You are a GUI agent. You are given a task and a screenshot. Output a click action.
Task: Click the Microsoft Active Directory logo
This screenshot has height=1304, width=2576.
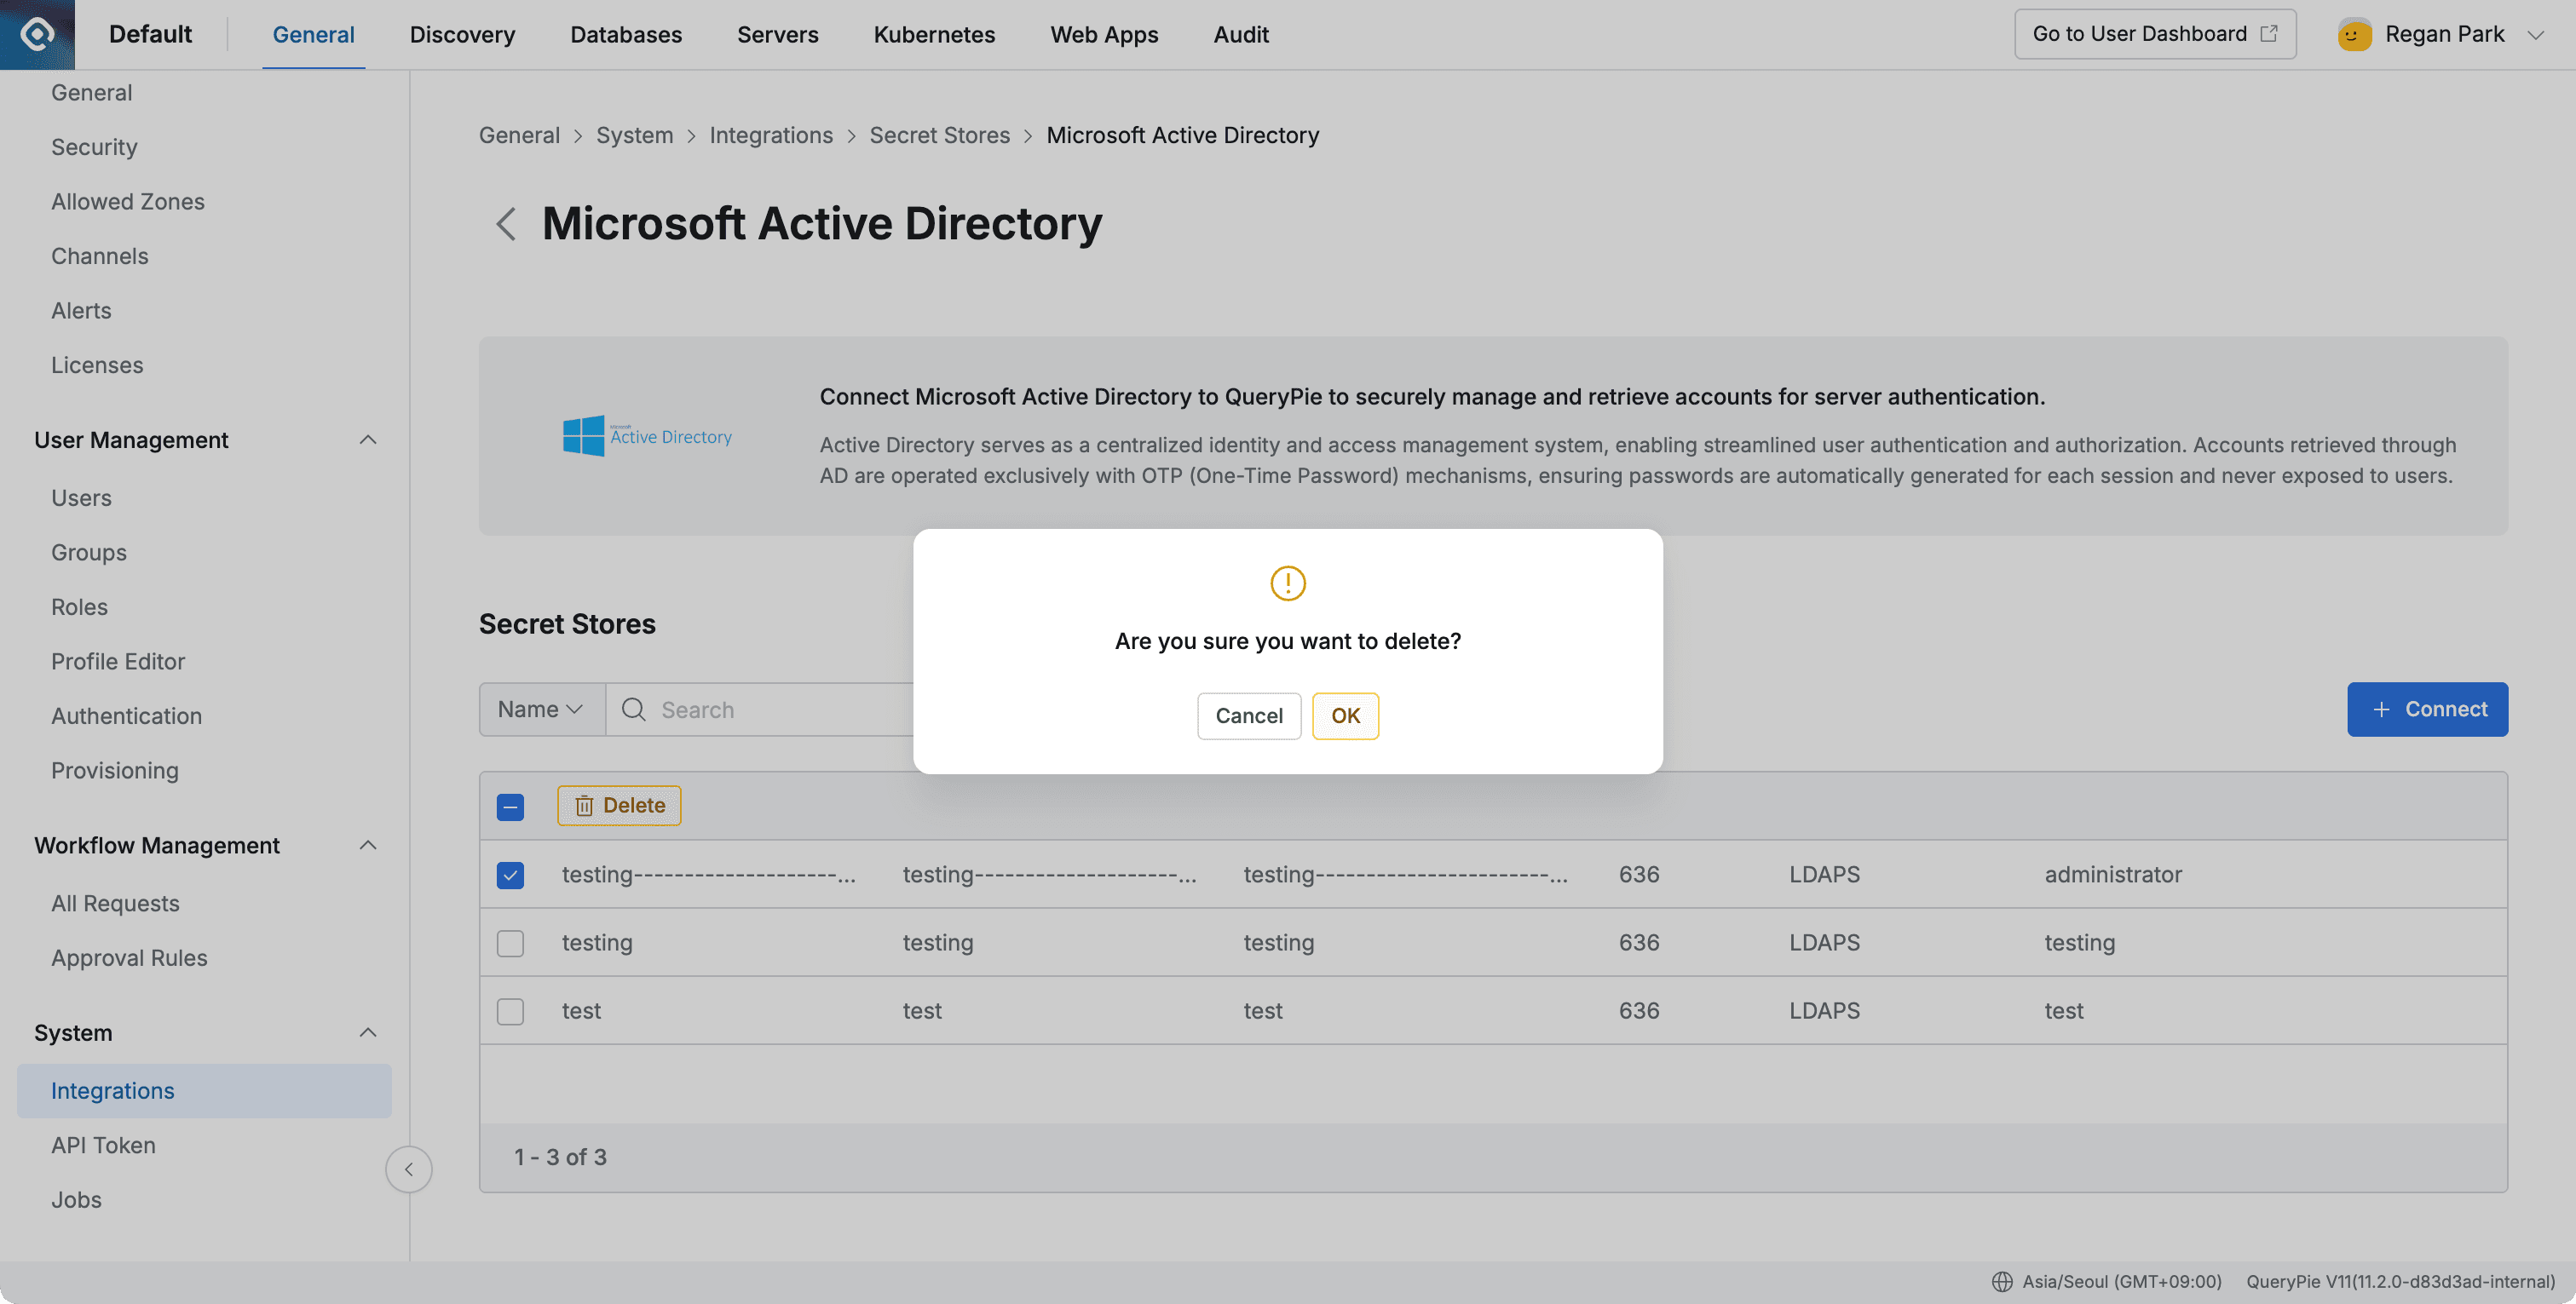coord(647,434)
